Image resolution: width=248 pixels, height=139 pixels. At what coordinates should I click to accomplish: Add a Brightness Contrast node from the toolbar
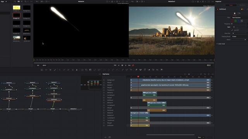point(72,69)
